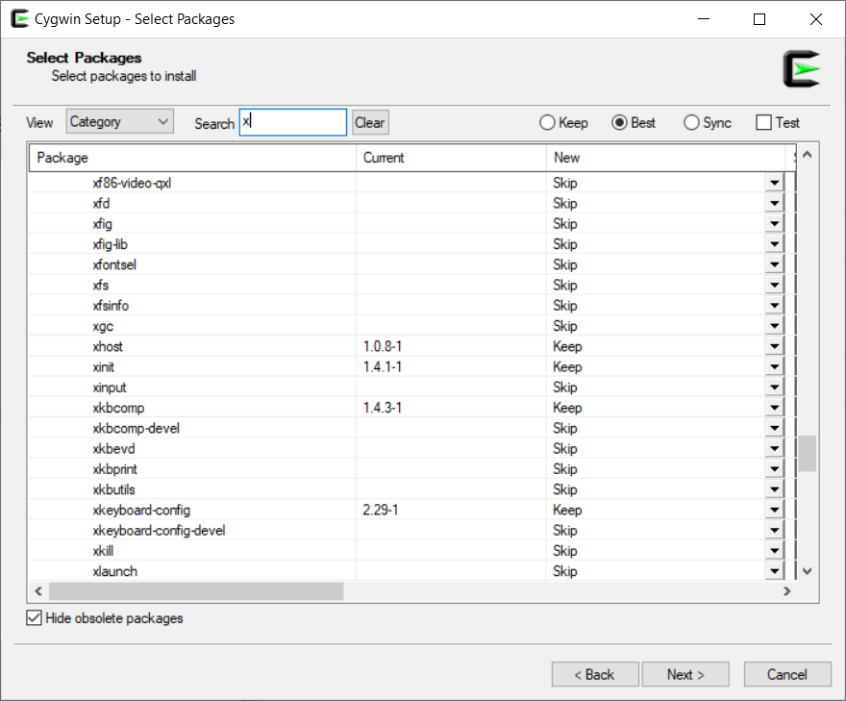The image size is (846, 701).
Task: Click xkeyboard-config version 2.29-1
Action: pos(381,510)
